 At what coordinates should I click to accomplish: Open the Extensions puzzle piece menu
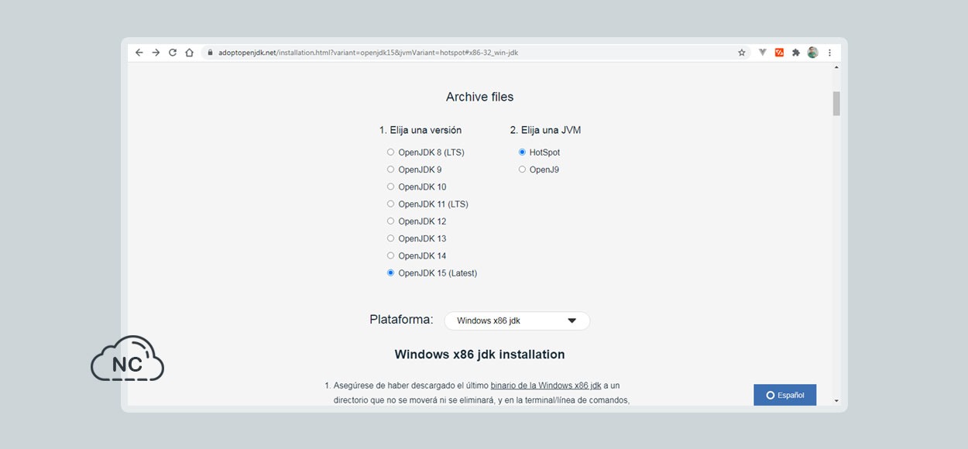click(795, 53)
